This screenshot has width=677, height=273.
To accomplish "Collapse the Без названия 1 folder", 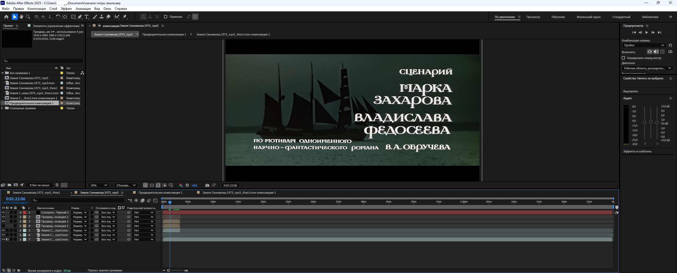I will point(2,73).
